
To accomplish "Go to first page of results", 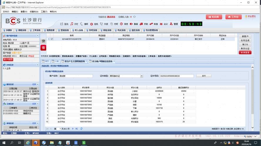I will [48, 128].
